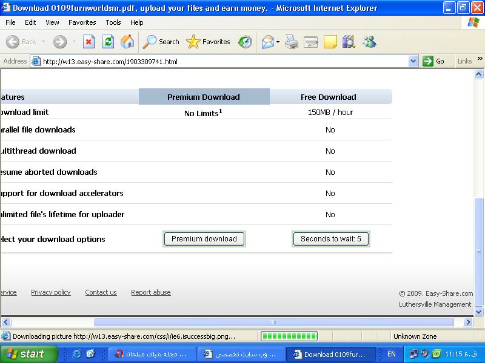Open the File menu

10,22
